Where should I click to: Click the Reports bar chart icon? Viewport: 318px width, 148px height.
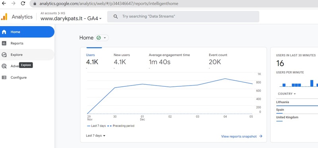pos(4,43)
